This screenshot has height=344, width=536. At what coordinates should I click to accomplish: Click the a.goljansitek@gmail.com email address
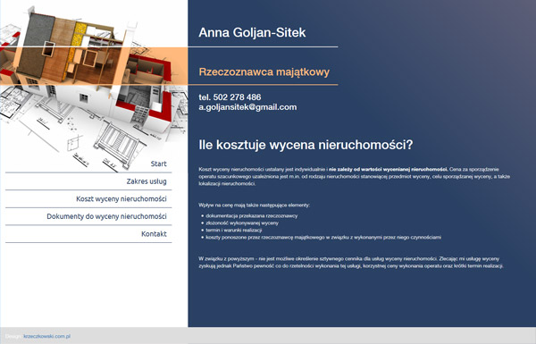pos(247,107)
